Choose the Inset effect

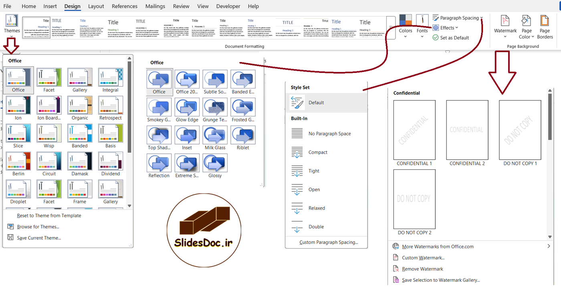[x=187, y=138]
